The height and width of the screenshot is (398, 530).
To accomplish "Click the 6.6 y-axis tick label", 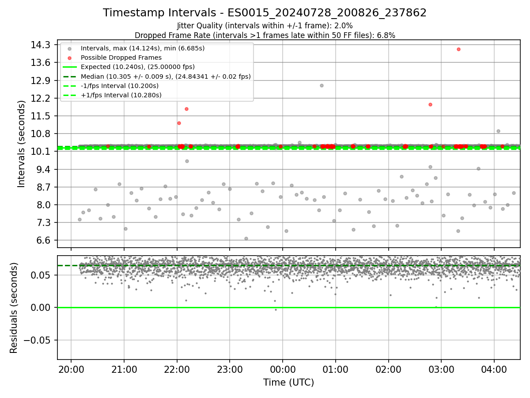I will point(43,240).
